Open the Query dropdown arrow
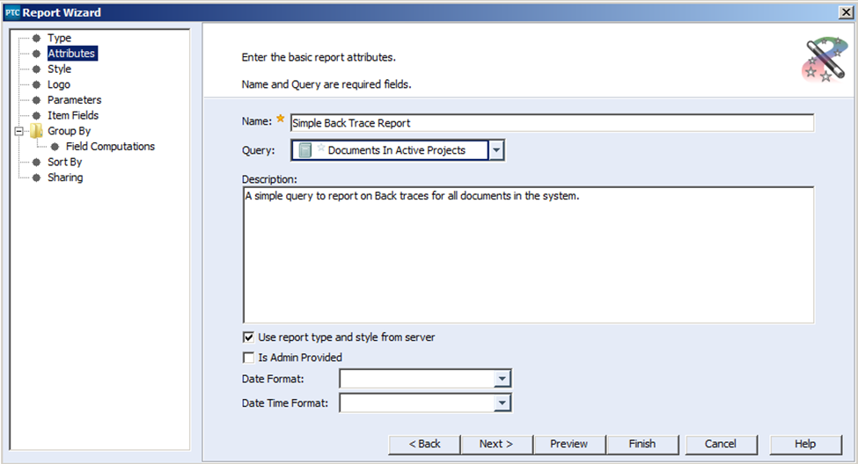The image size is (858, 464). [x=496, y=150]
